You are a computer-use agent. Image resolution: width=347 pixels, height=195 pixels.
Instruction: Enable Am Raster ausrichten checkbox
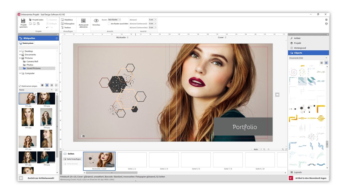pos(109,24)
